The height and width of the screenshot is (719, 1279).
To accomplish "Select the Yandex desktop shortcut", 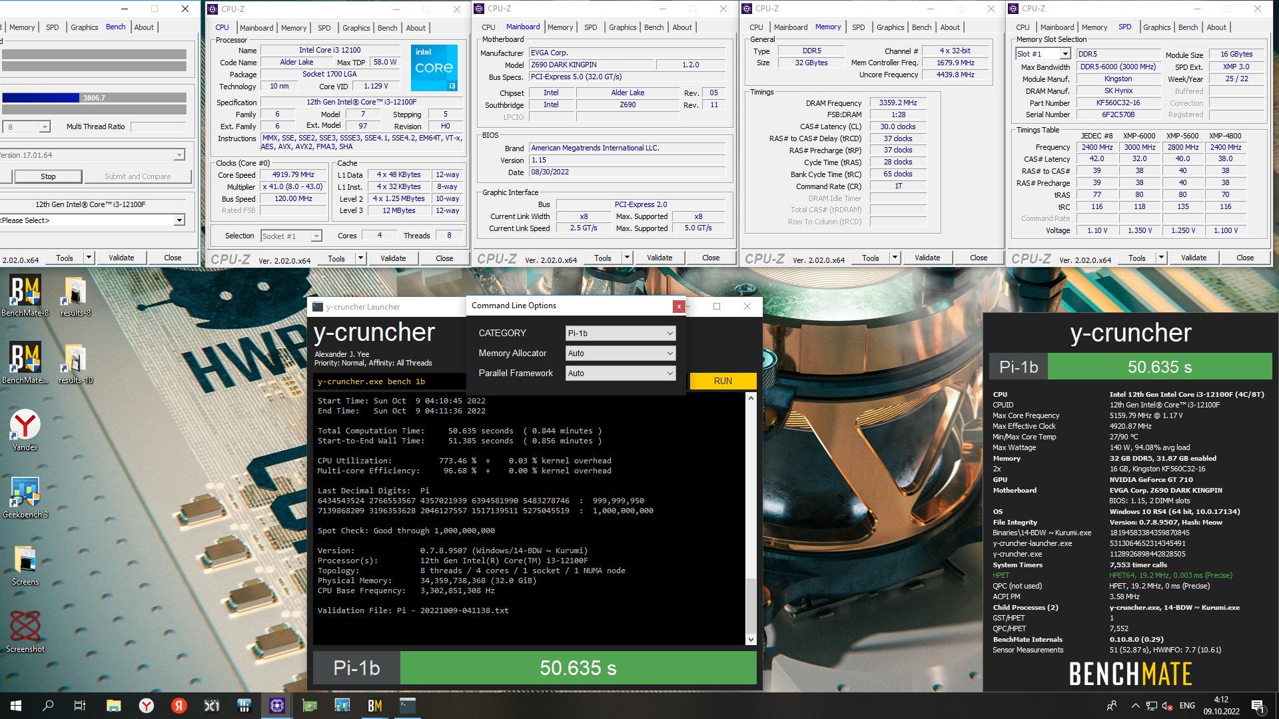I will pyautogui.click(x=25, y=431).
